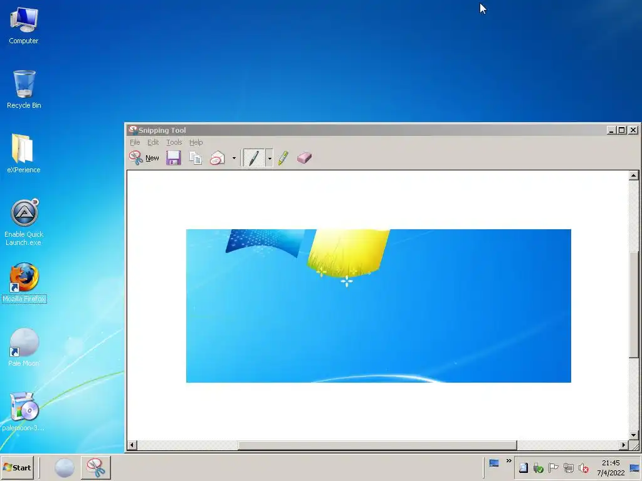Open the Start menu
The image size is (642, 481).
[17, 467]
